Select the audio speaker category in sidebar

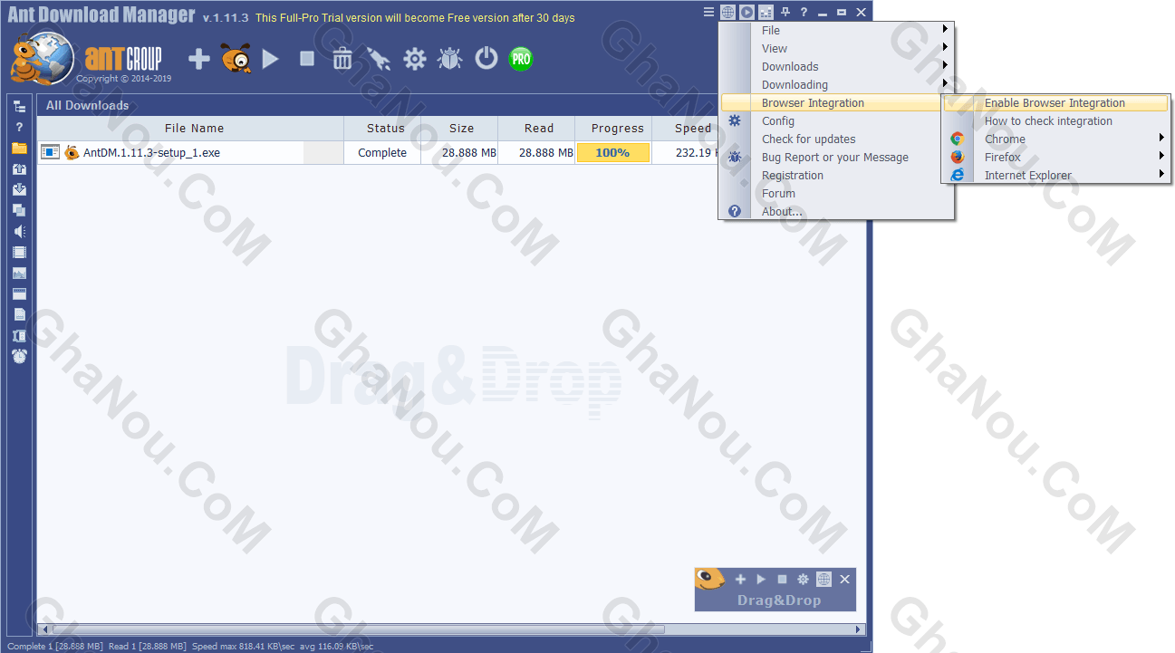pos(19,231)
